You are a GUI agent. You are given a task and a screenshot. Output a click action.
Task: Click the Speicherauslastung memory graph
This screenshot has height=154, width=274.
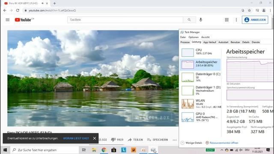tap(250, 71)
